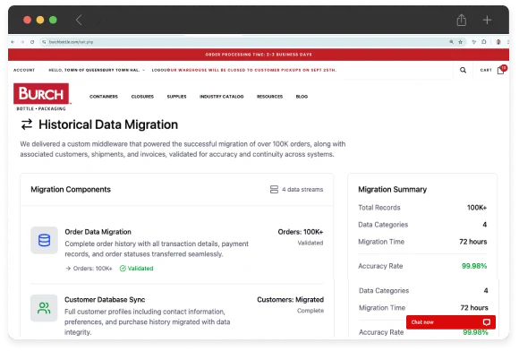Viewport: 519px width, 351px height.
Task: Click the Burch Bottle & Packaging logo
Action: coord(41,97)
